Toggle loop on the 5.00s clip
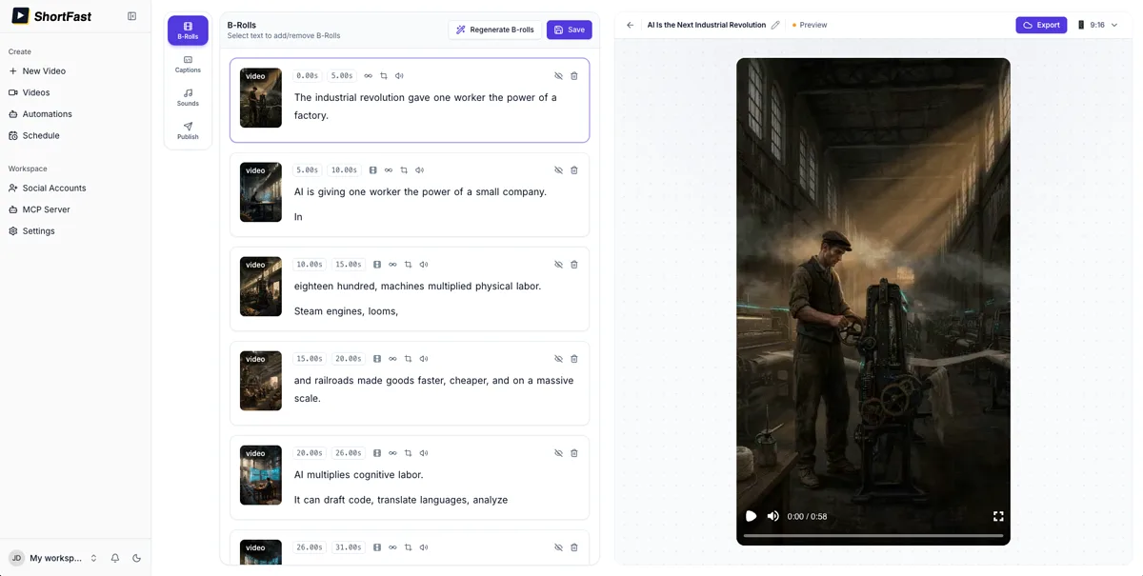1143x576 pixels. 389,170
